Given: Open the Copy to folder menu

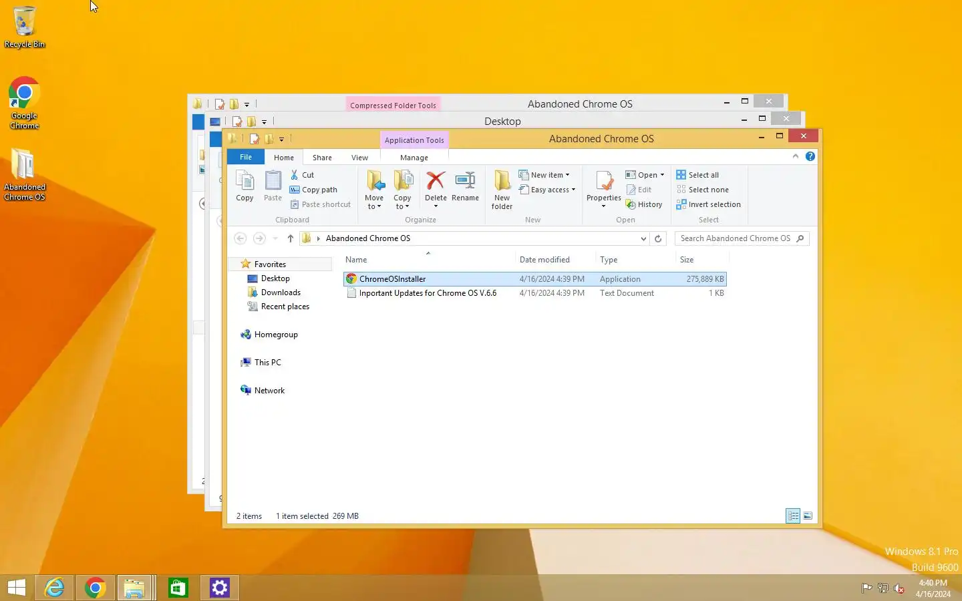Looking at the screenshot, I should [402, 190].
